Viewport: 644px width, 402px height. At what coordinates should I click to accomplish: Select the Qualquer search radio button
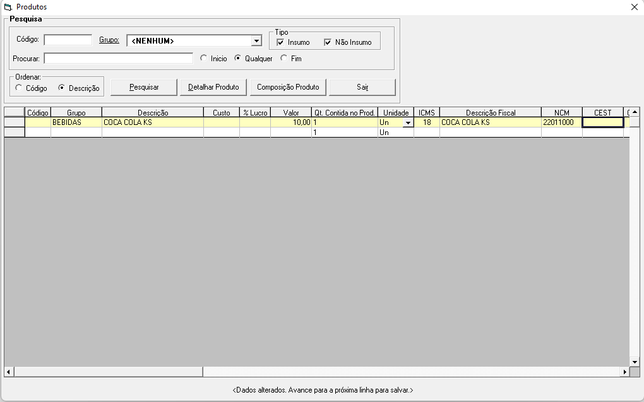[x=238, y=58]
